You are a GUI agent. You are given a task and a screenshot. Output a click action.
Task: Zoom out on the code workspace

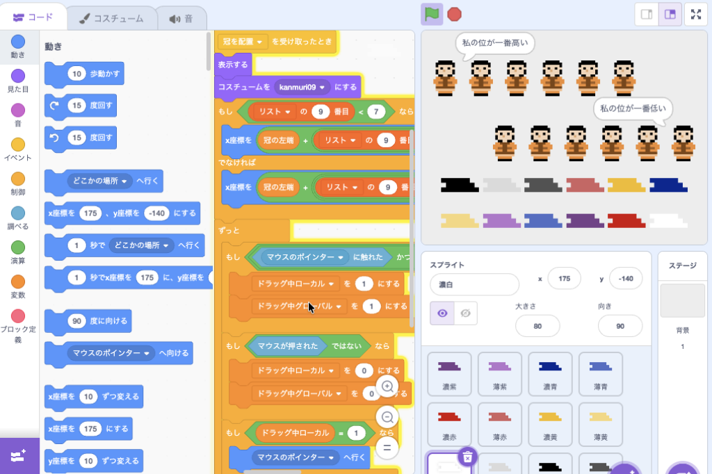pyautogui.click(x=387, y=418)
